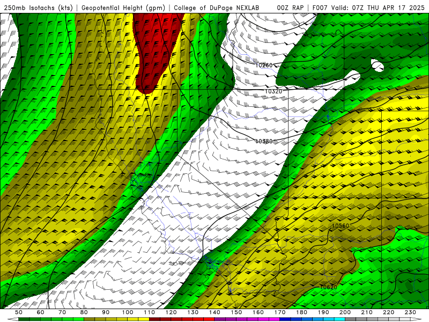
Task: Click the 170 value on the color scale
Action: pos(280,312)
